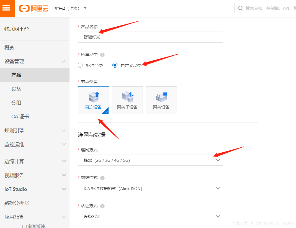The width and height of the screenshot is (296, 228).
Task: Expand the 应用托管 section
Action: point(35,216)
